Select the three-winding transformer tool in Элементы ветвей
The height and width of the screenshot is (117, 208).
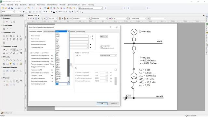(17, 50)
